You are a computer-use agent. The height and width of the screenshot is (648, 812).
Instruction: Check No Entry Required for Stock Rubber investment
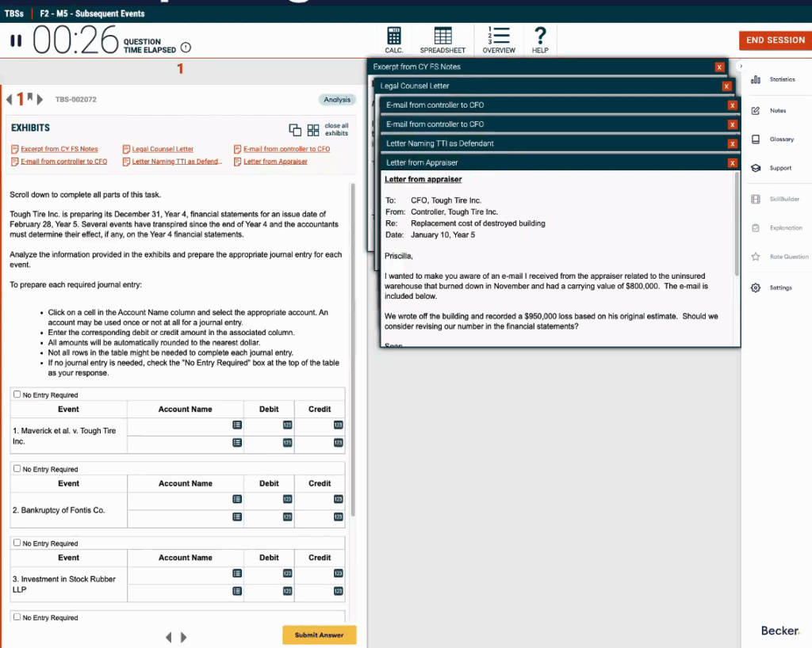click(17, 543)
